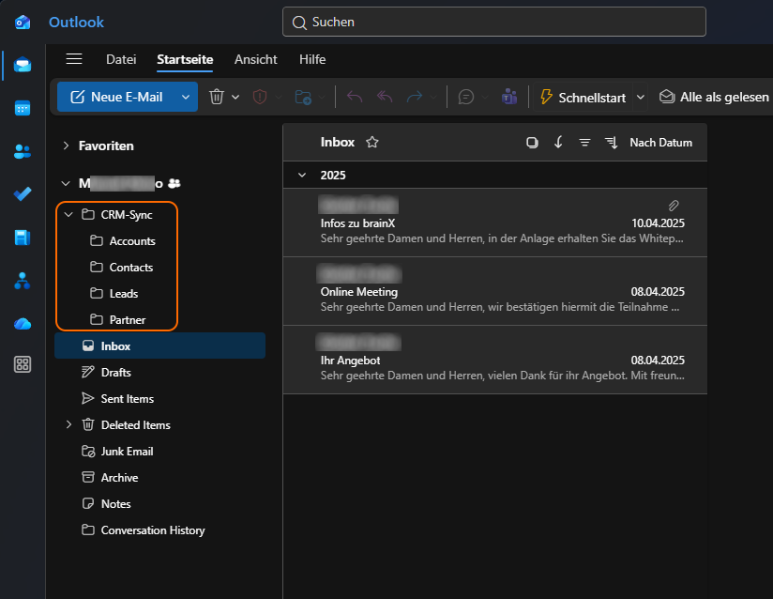The height and width of the screenshot is (599, 773).
Task: Open the Notes folder
Action: [x=160, y=504]
